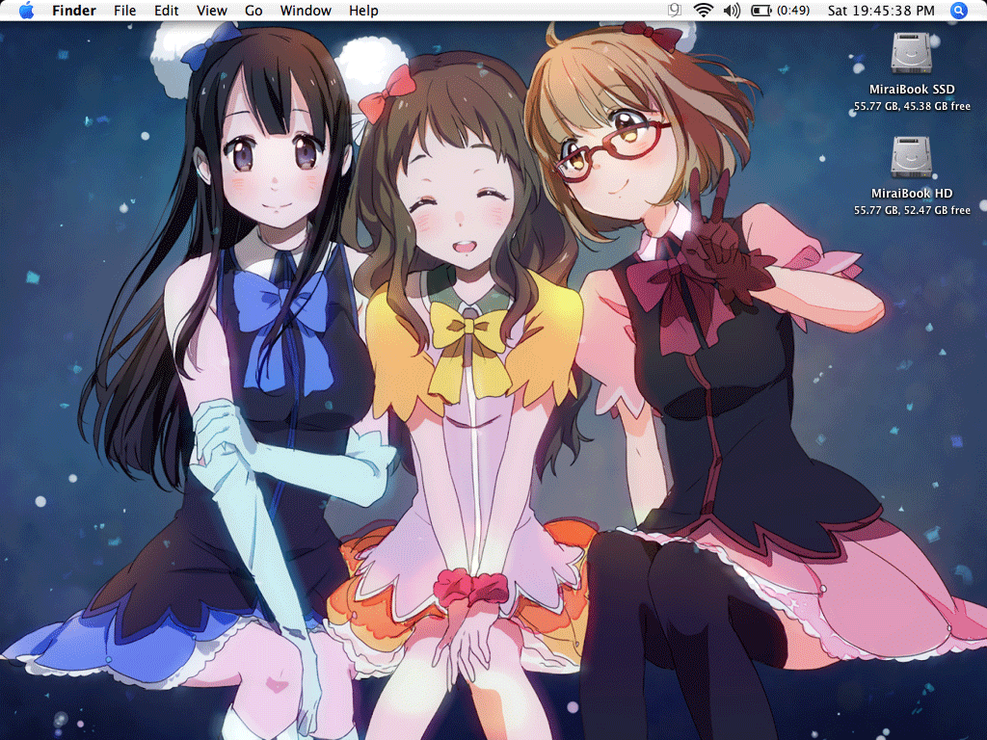Open the File menu
Viewport: 987px width, 740px height.
[x=124, y=11]
